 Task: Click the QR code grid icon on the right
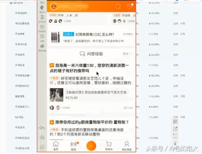[x=175, y=121]
